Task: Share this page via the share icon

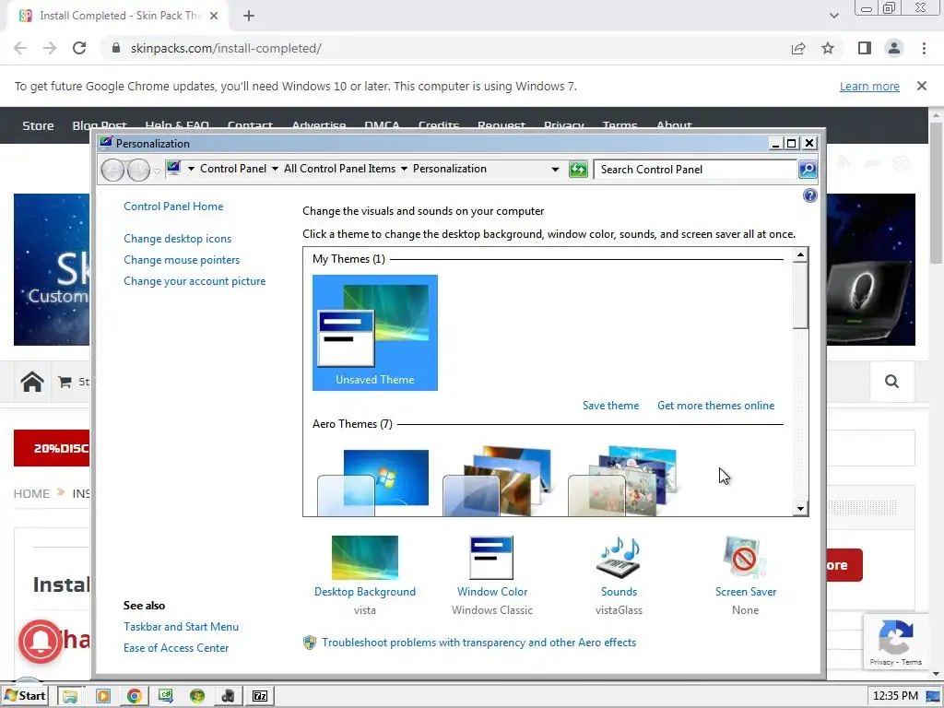Action: [798, 48]
